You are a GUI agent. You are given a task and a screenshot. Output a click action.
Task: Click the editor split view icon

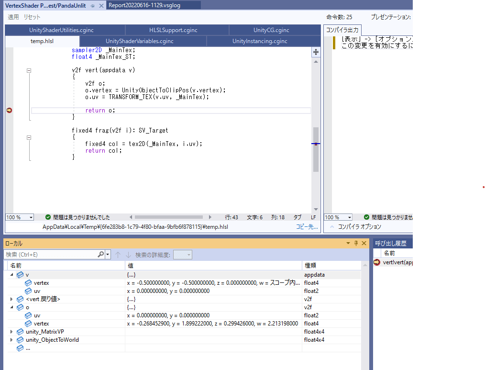coord(316,52)
